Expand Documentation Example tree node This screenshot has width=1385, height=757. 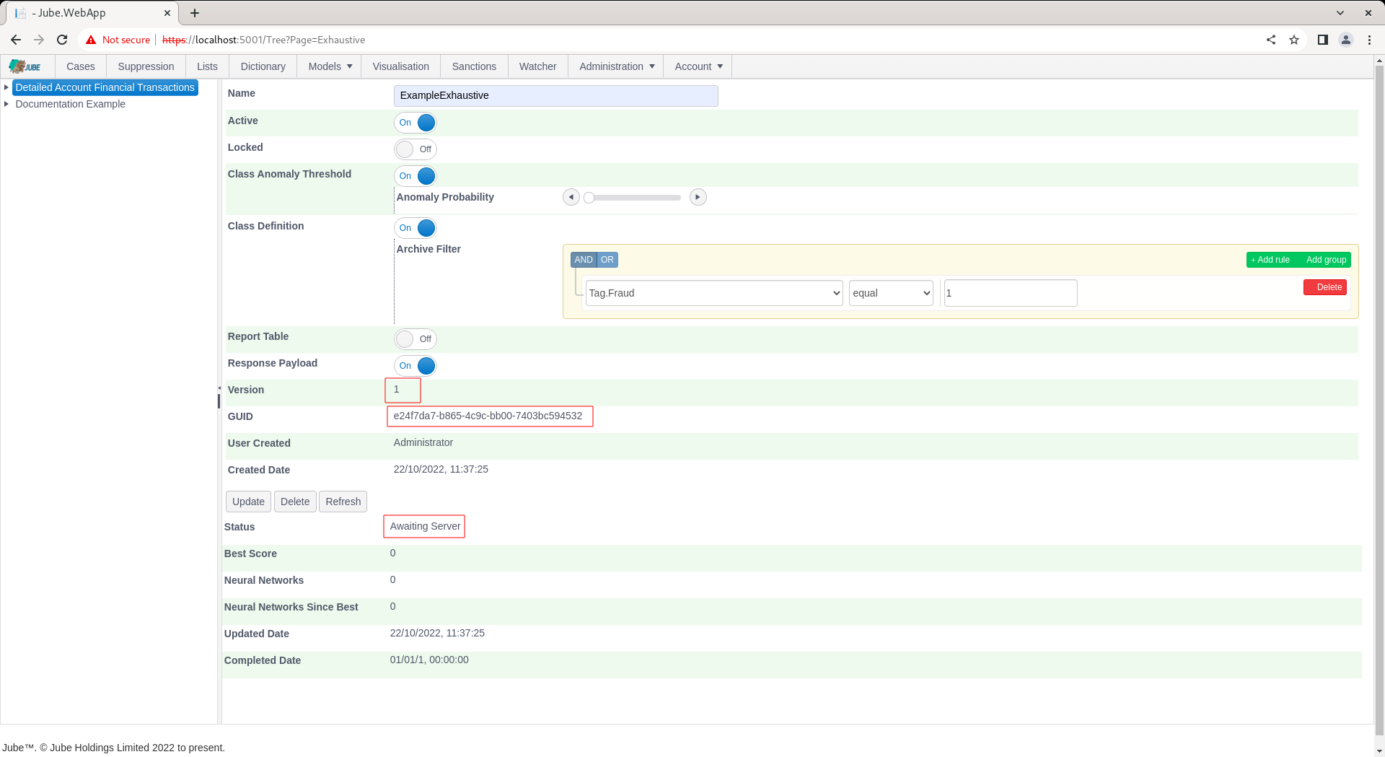tap(6, 104)
